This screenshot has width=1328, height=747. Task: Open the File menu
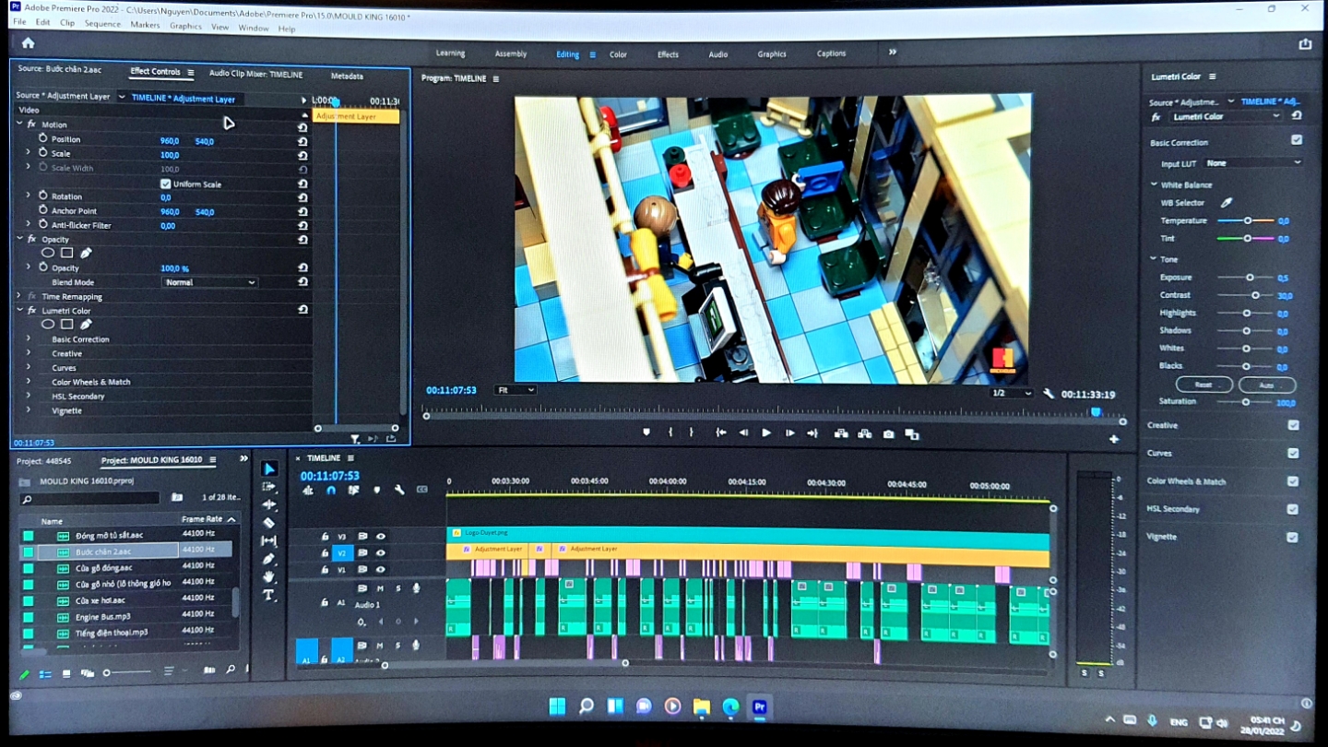[x=19, y=22]
